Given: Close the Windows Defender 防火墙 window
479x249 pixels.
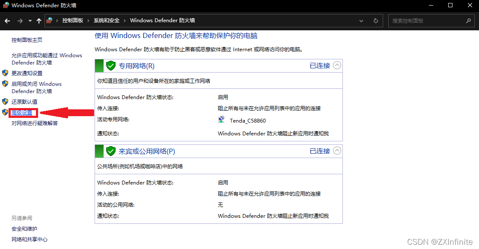Looking at the screenshot, I should [x=470, y=6].
